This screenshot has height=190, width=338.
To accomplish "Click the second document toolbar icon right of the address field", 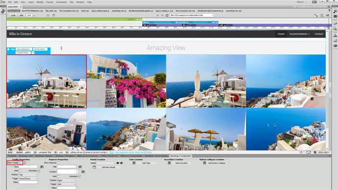I will tap(322, 15).
